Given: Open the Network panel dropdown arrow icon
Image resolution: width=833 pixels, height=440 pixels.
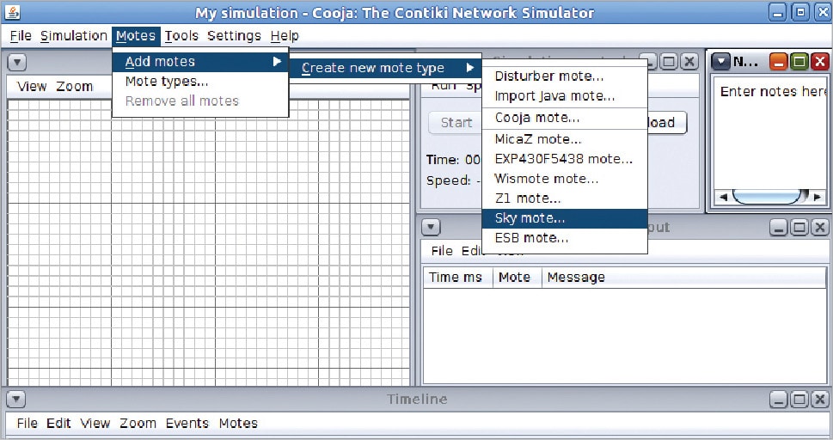Looking at the screenshot, I should click(17, 62).
